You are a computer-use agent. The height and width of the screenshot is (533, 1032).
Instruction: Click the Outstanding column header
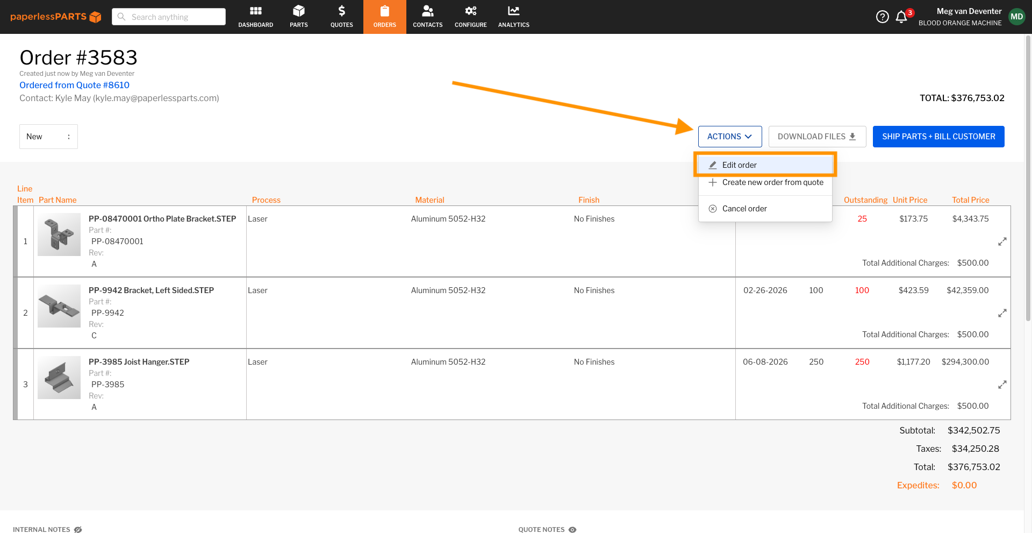click(x=865, y=200)
